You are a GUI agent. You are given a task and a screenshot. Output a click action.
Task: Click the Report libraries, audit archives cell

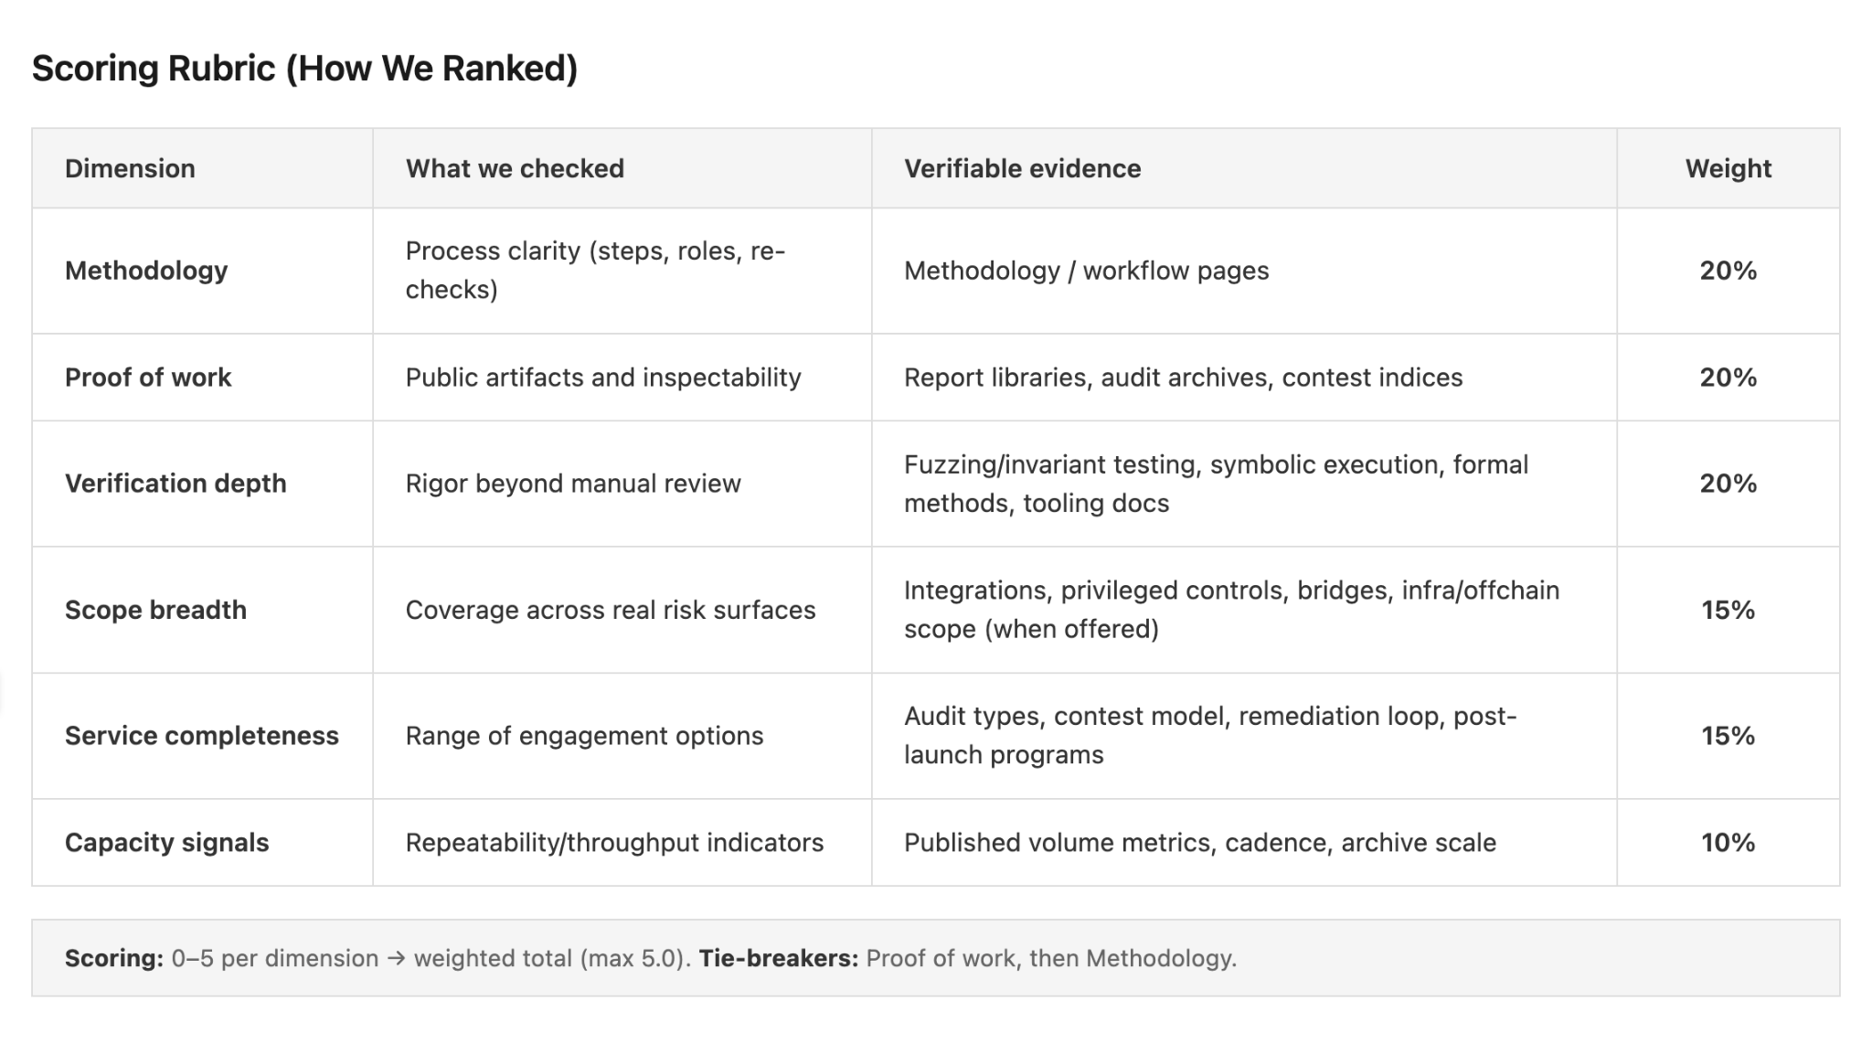tap(1183, 378)
